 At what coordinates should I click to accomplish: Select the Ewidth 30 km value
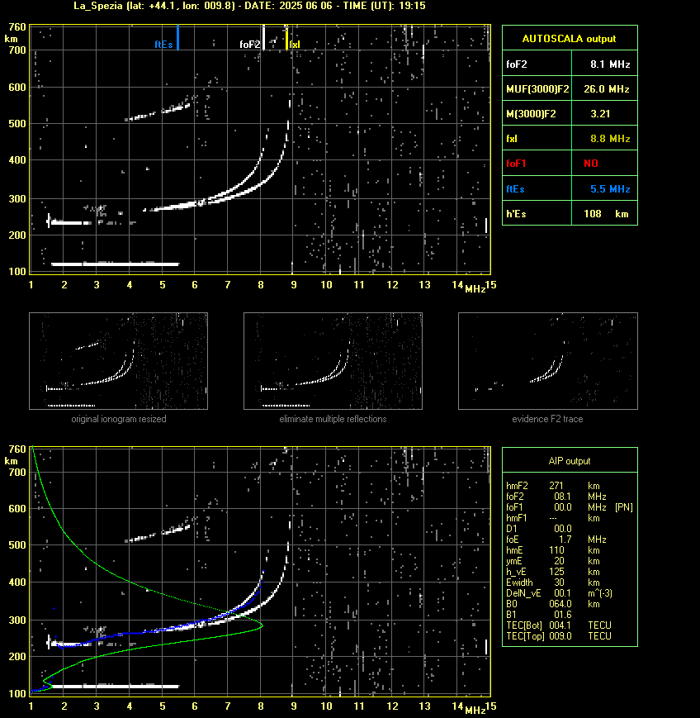pyautogui.click(x=577, y=582)
